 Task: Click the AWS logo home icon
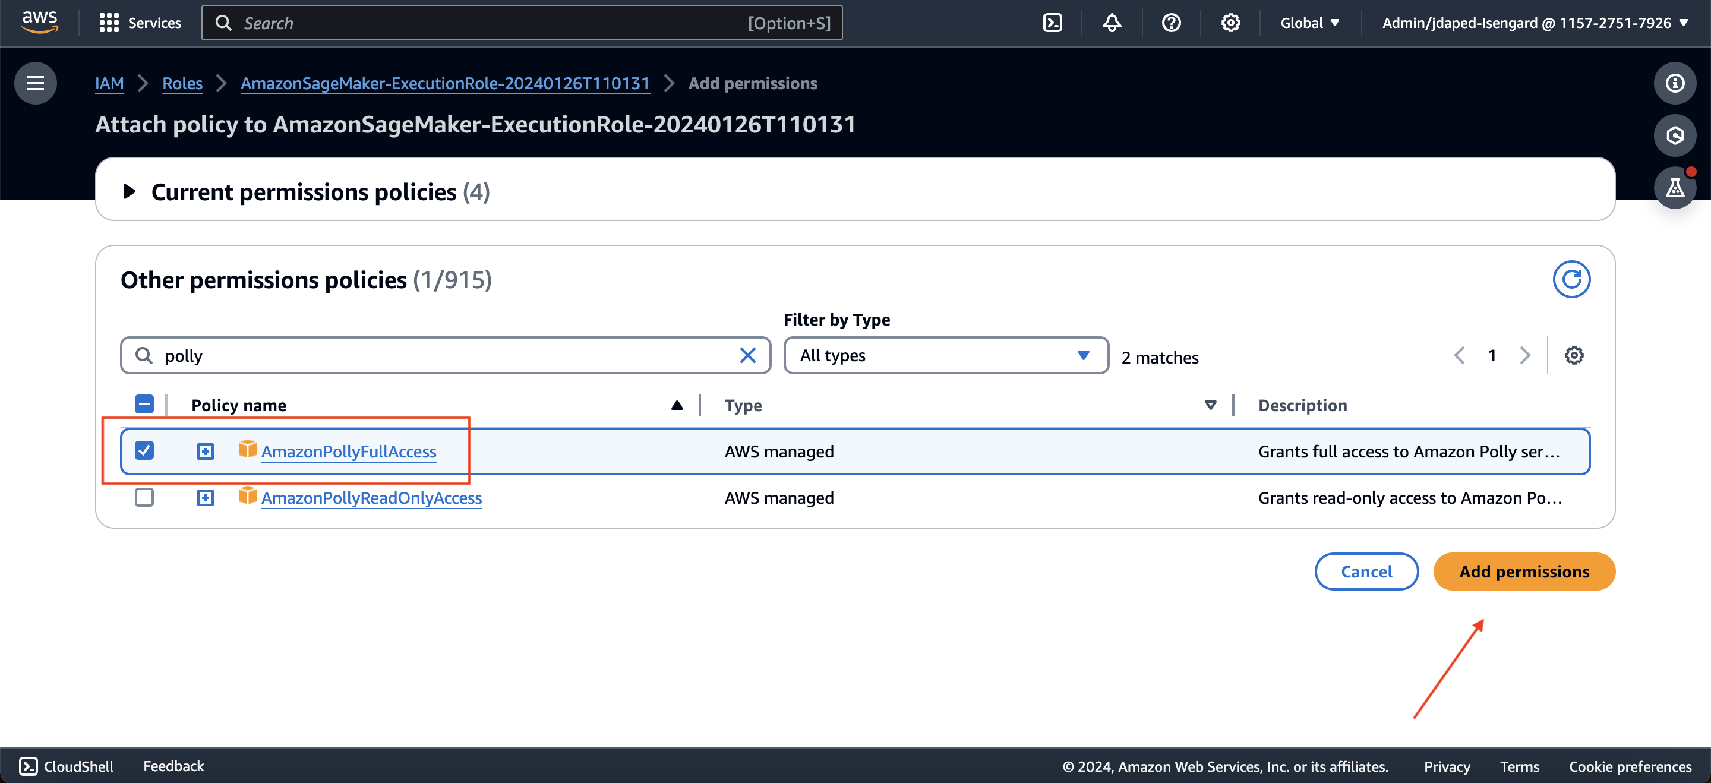40,22
